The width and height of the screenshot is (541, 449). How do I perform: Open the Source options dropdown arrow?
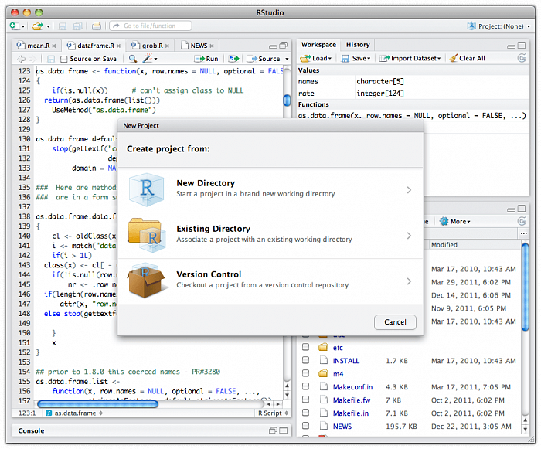287,59
